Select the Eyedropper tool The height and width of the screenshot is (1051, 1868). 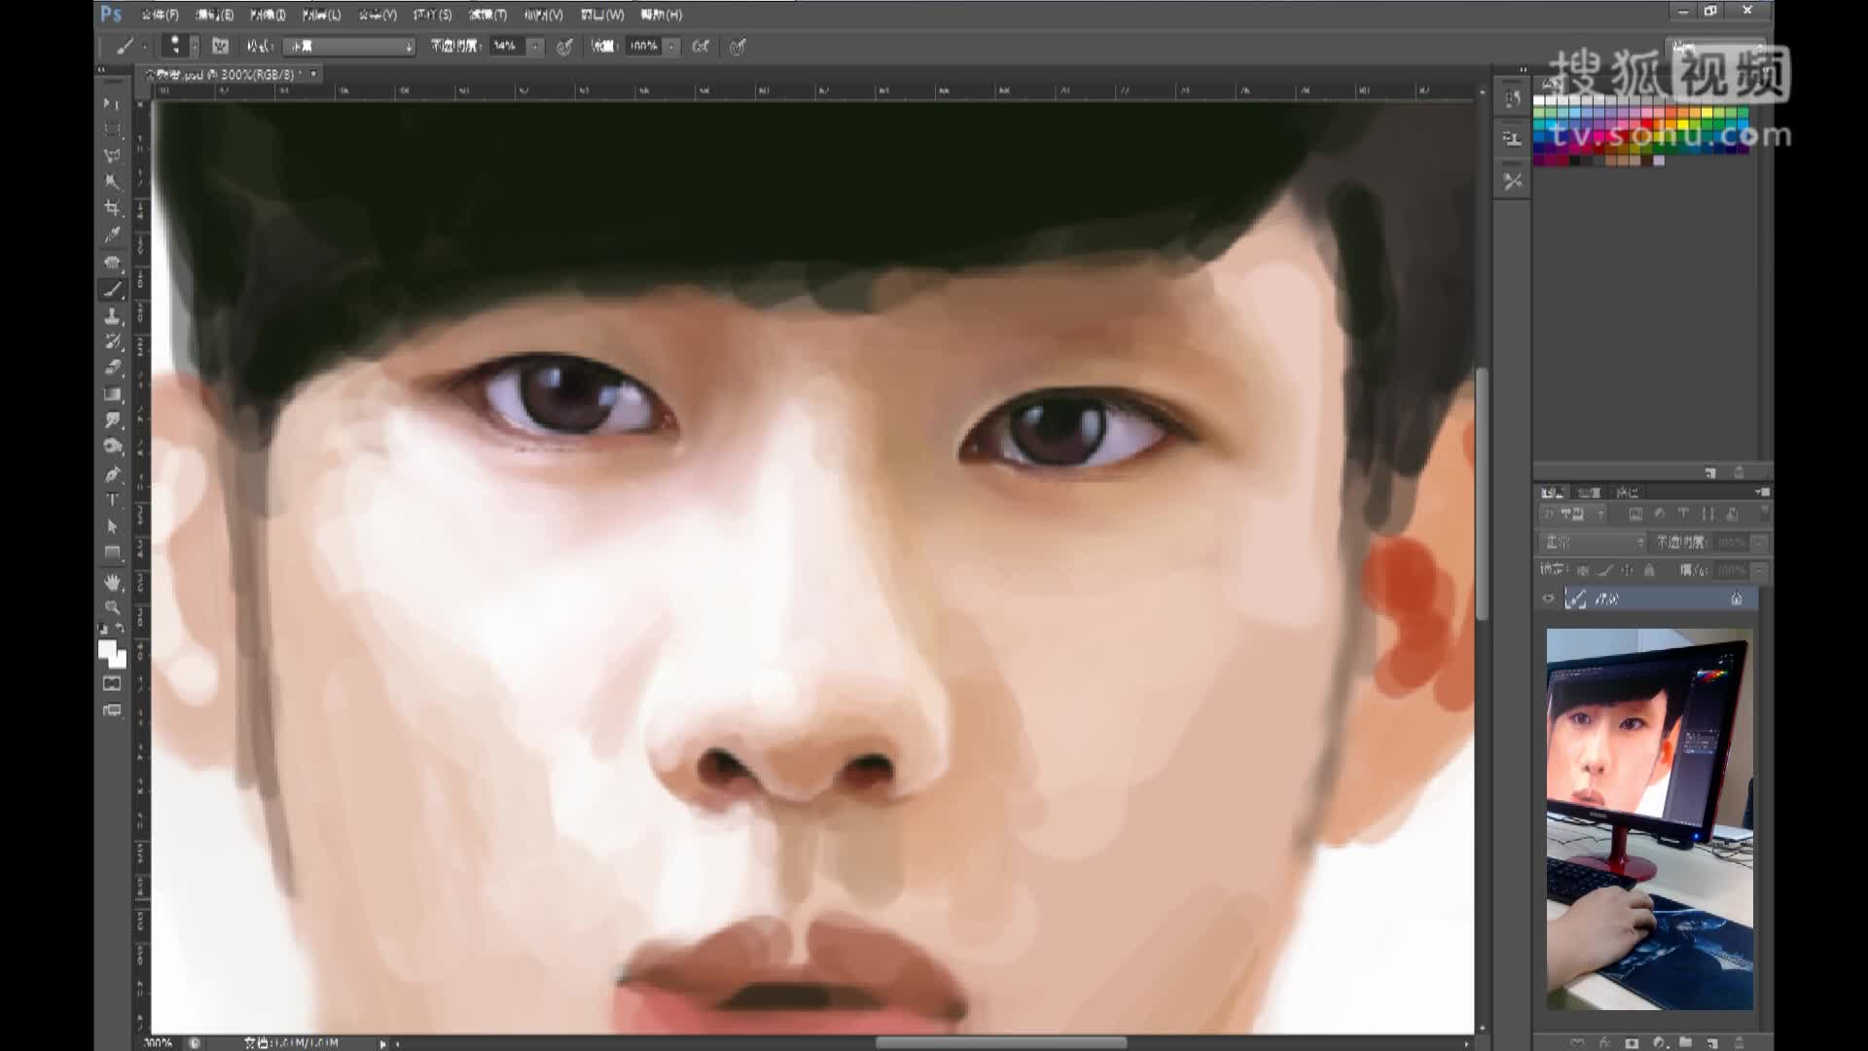[113, 235]
